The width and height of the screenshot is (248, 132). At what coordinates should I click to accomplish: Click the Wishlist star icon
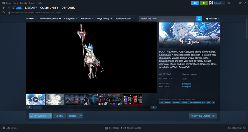[207, 19]
